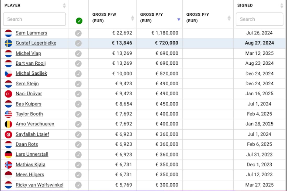Click Germany flag beside Lars Unnerstall
The width and height of the screenshot is (287, 191).
[x=8, y=154]
